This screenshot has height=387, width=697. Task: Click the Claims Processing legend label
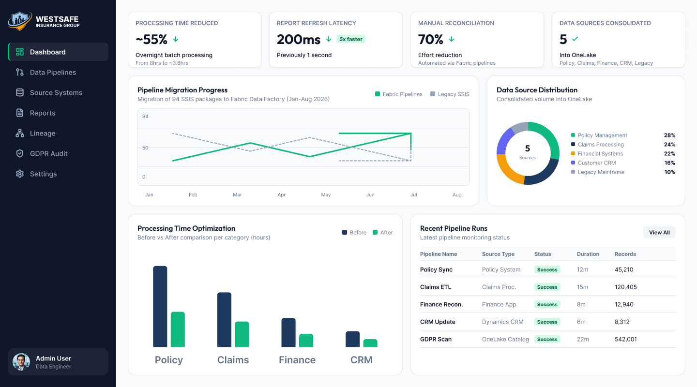click(x=601, y=145)
